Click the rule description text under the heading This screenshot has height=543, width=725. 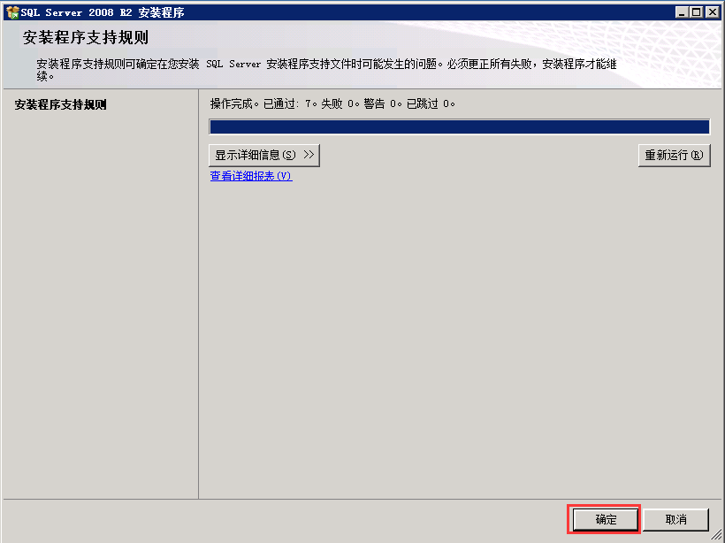(x=325, y=65)
